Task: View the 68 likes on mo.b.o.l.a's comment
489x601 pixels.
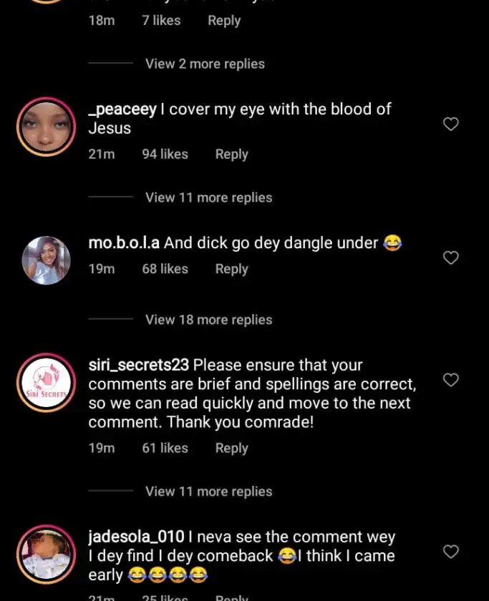Action: (165, 269)
